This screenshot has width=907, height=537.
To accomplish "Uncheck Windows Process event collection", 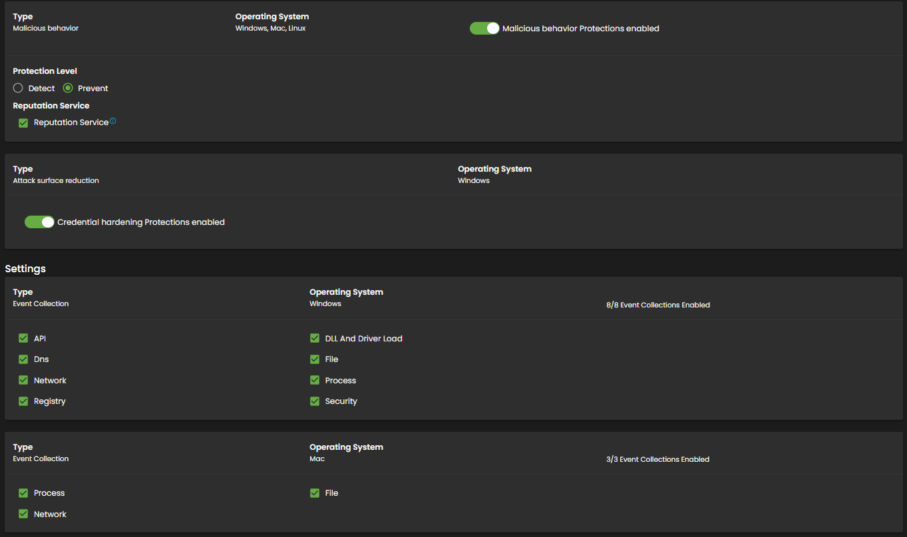I will [315, 381].
